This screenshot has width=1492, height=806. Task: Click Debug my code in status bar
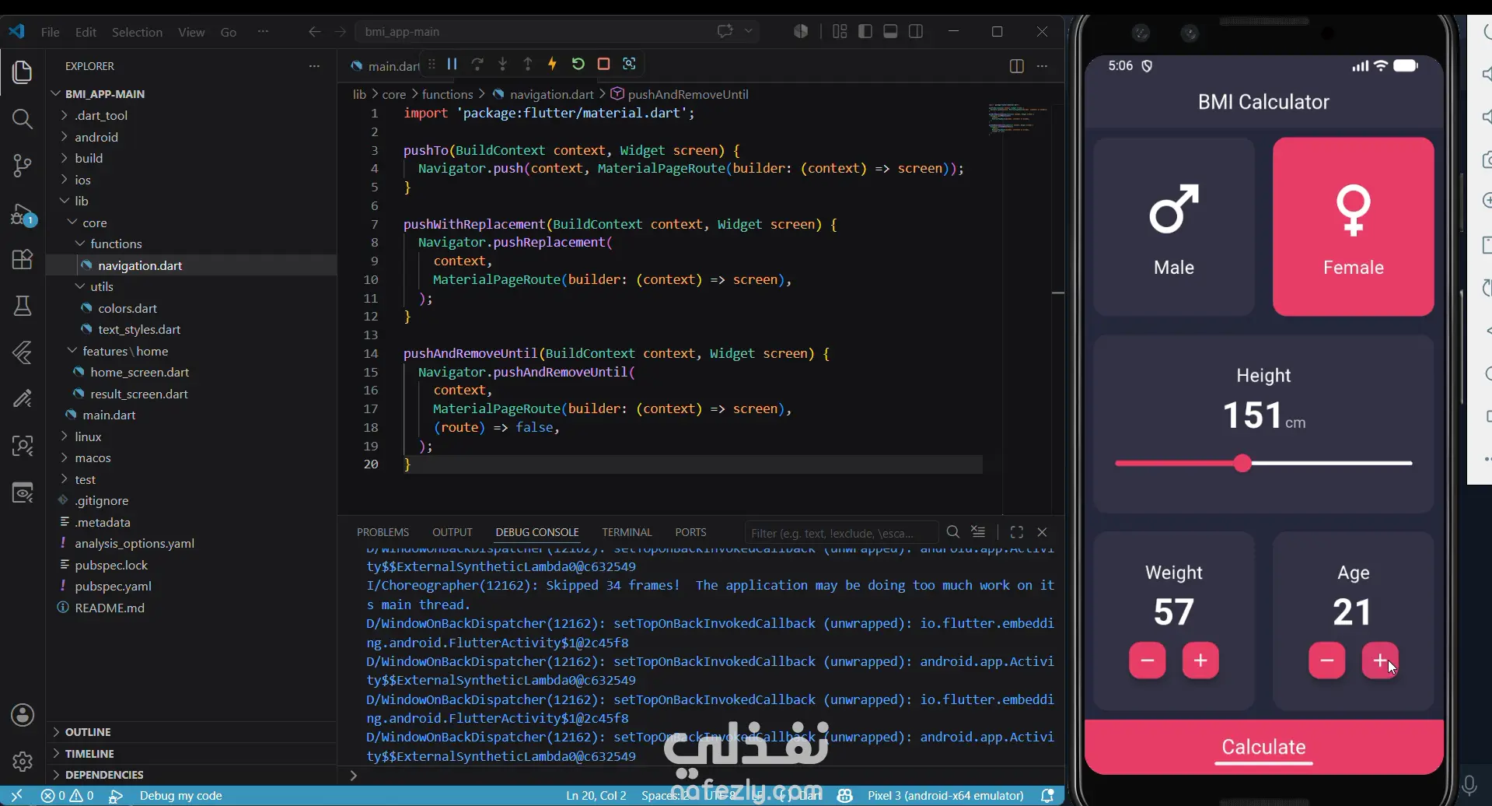pyautogui.click(x=180, y=796)
